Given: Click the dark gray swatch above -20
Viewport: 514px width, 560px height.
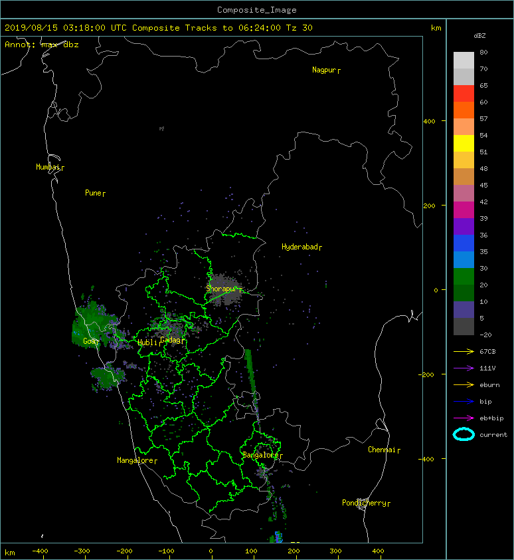Looking at the screenshot, I should 464,327.
